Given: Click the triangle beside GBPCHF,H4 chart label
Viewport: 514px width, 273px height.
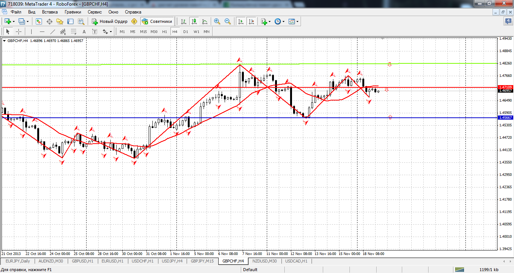Looking at the screenshot, I should 4,40.
